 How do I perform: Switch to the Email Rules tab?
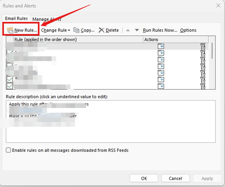(16, 19)
